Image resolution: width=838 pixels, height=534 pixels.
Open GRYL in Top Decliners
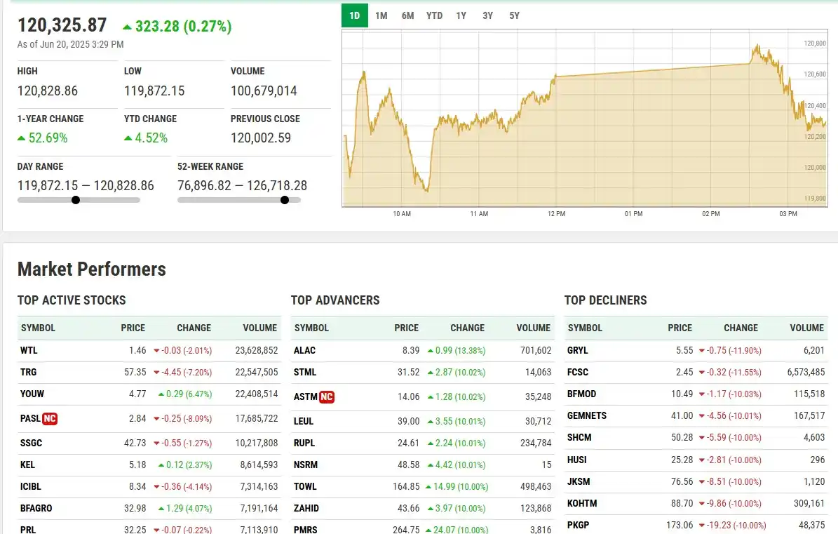click(x=578, y=351)
